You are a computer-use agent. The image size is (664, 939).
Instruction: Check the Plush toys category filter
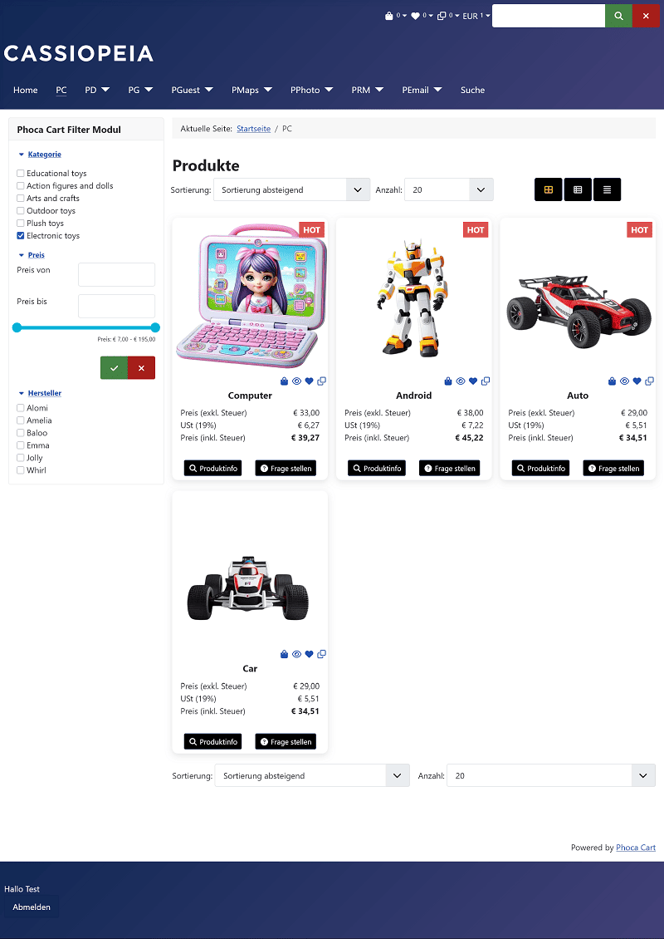point(21,224)
